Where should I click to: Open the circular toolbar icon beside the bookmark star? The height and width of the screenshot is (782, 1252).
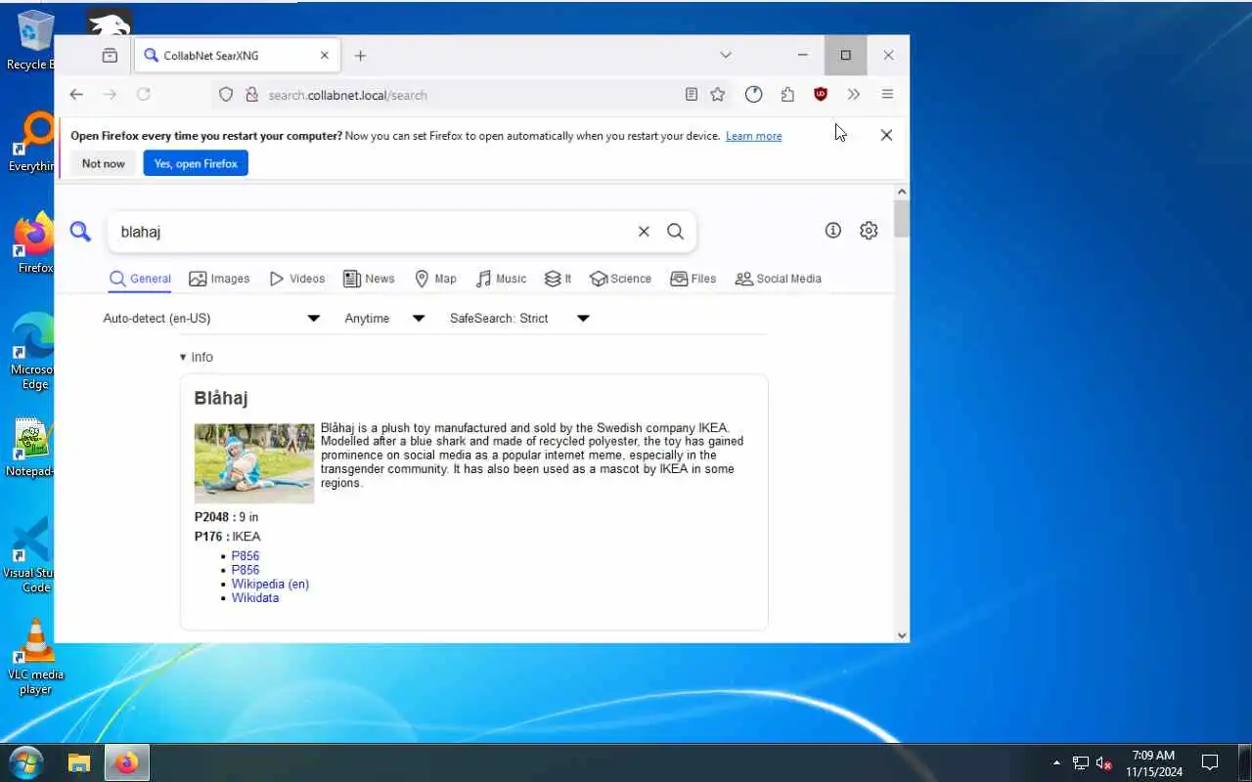tap(753, 95)
